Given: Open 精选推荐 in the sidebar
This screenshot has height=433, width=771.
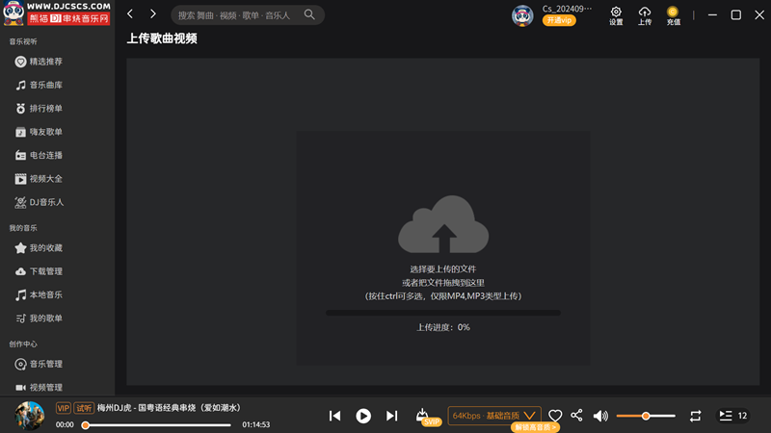Looking at the screenshot, I should [39, 62].
